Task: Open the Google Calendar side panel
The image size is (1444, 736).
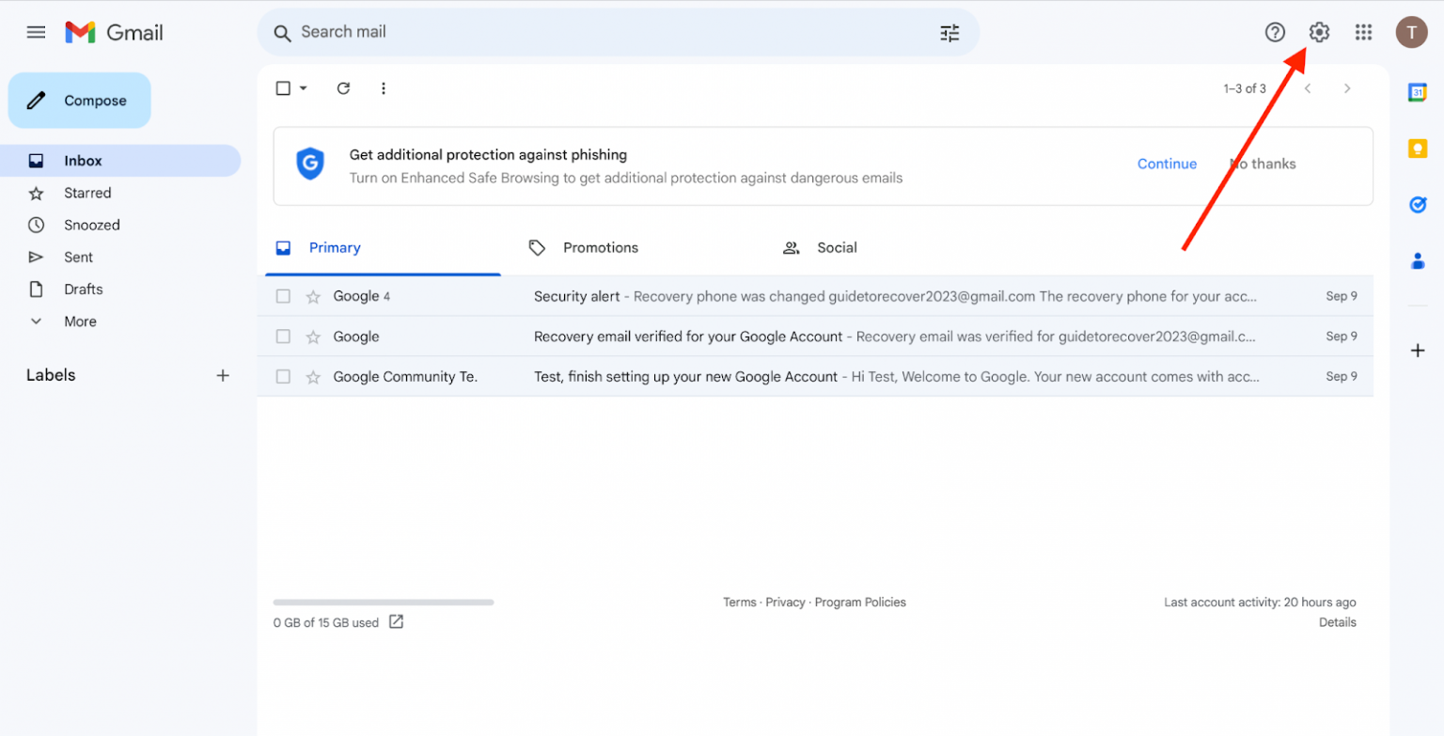Action: (1418, 92)
